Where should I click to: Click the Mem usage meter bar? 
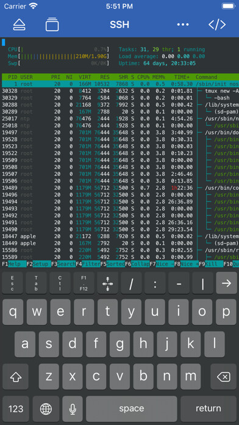pyautogui.click(x=59, y=56)
